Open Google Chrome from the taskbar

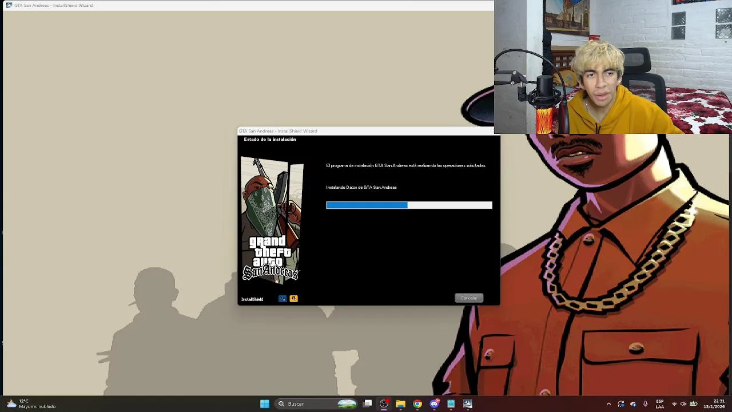(x=417, y=404)
